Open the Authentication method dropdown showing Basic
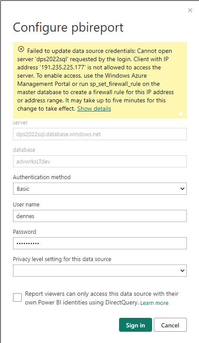Image resolution: width=199 pixels, height=343 pixels. pyautogui.click(x=100, y=189)
